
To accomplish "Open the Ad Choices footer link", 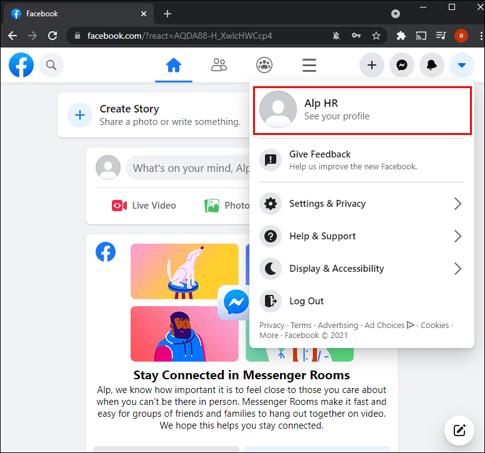I will click(389, 326).
